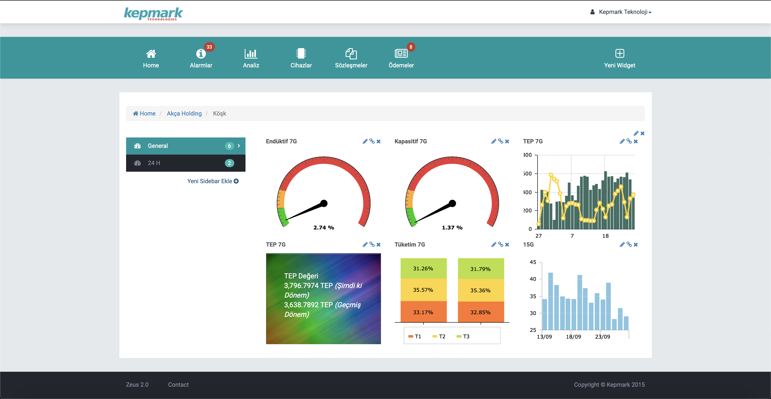Click the orange 33.17% bar segment
The height and width of the screenshot is (399, 771).
tap(423, 312)
